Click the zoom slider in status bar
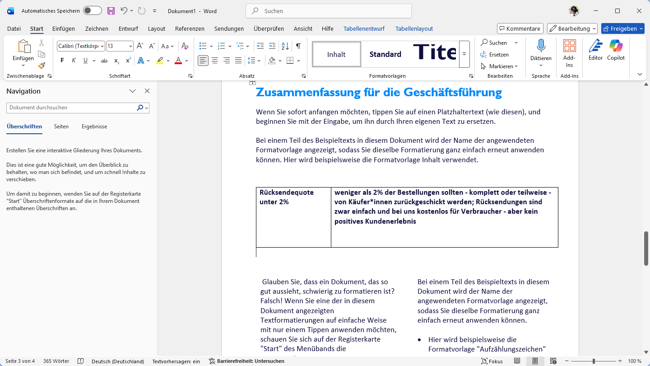This screenshot has width=650, height=366. [x=593, y=361]
